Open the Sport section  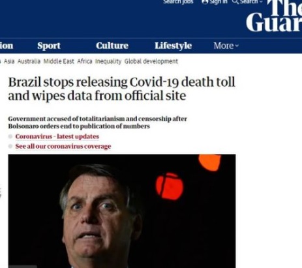point(49,46)
